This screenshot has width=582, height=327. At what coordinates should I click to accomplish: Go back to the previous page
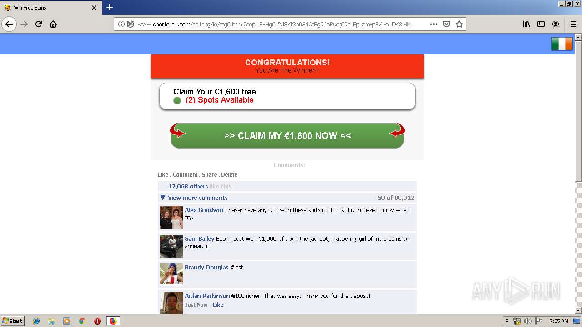9,24
